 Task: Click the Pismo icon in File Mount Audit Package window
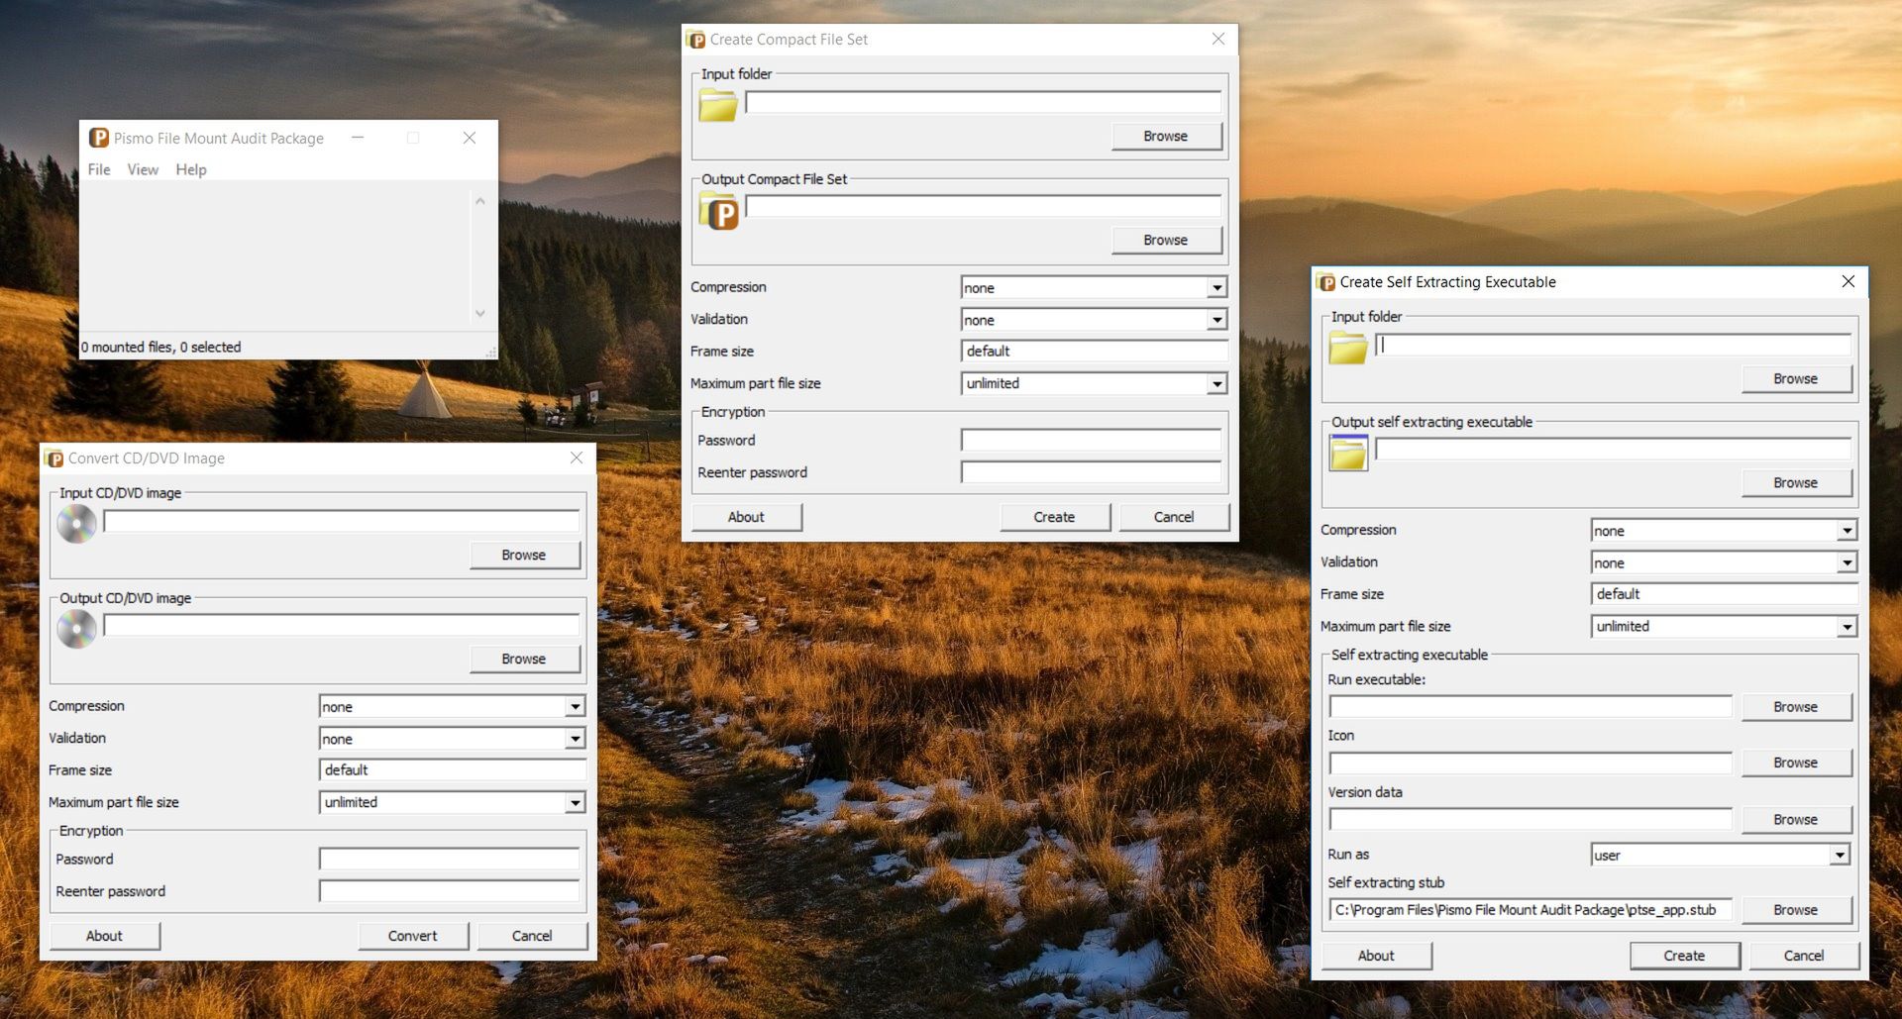[x=98, y=138]
